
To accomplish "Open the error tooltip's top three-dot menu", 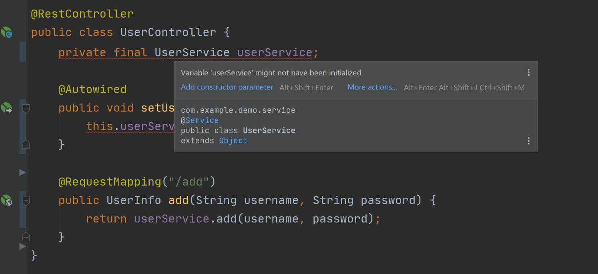I will (528, 72).
